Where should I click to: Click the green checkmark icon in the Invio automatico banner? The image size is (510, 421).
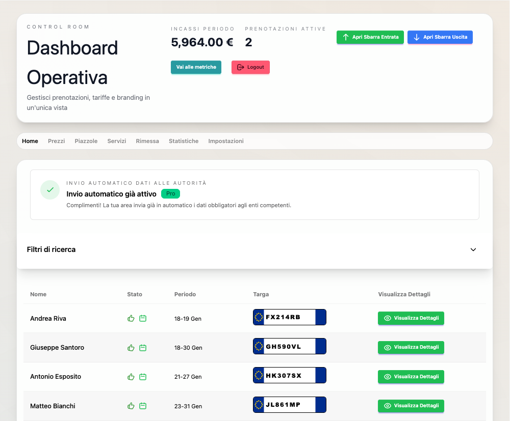click(x=49, y=189)
